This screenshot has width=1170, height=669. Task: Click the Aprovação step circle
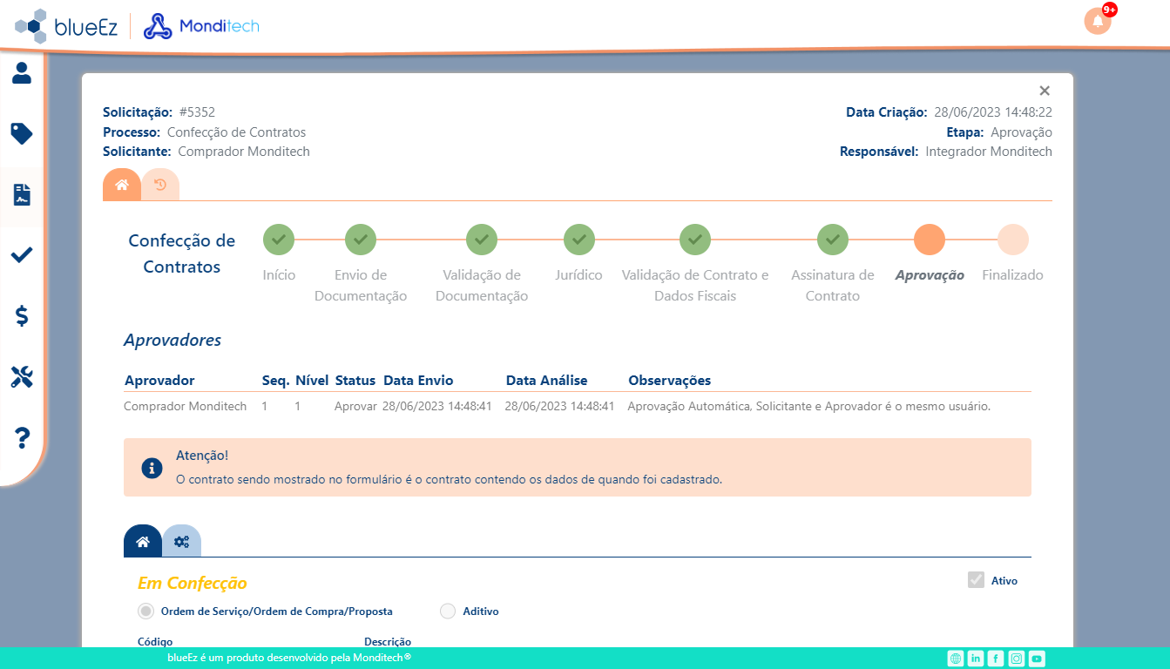(930, 240)
